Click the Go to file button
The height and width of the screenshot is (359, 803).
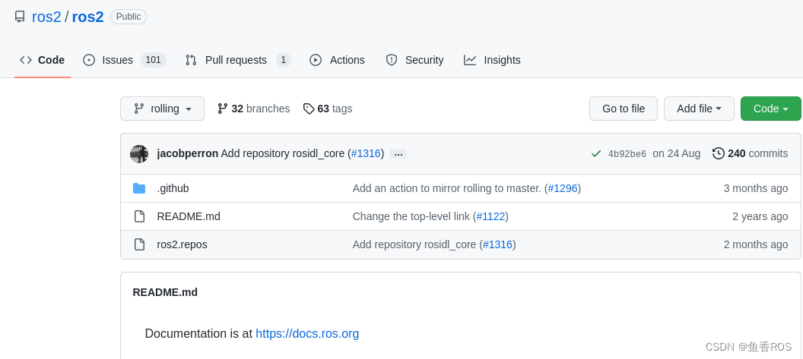[624, 109]
